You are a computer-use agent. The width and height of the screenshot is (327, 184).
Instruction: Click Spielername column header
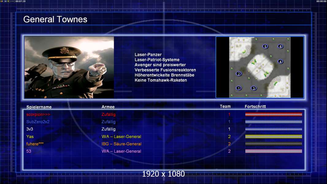tap(39, 107)
